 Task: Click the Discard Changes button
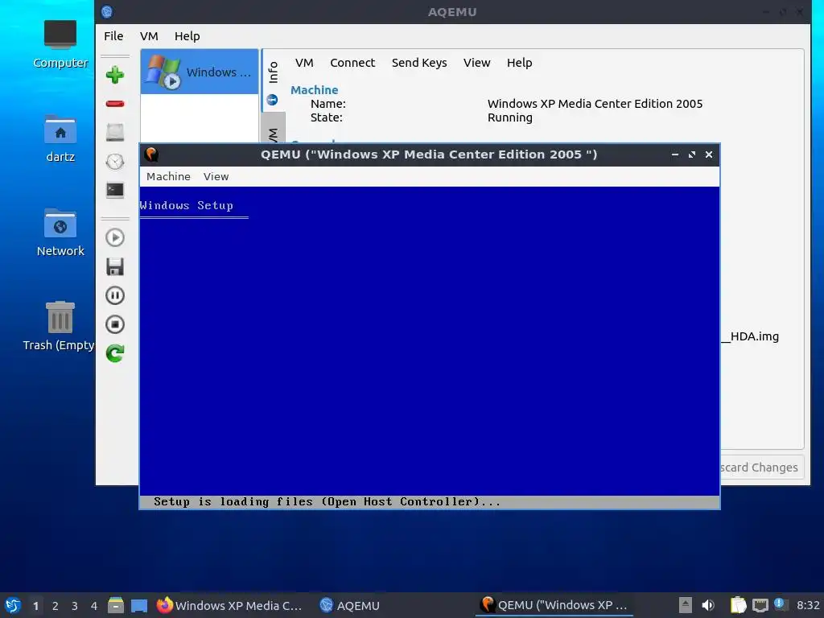click(761, 468)
